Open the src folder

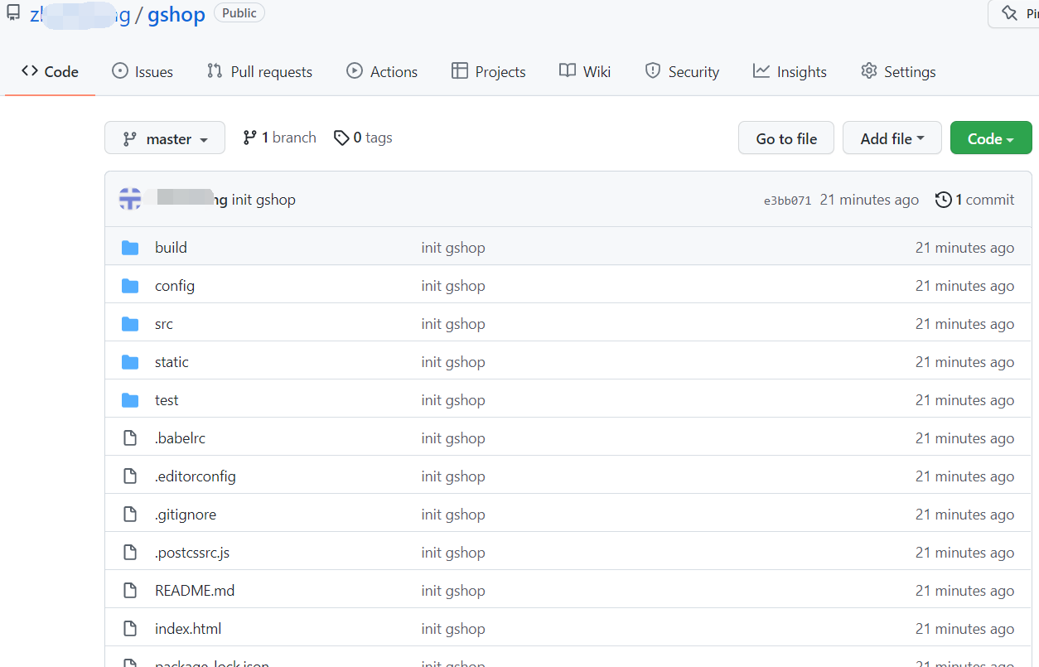point(164,324)
